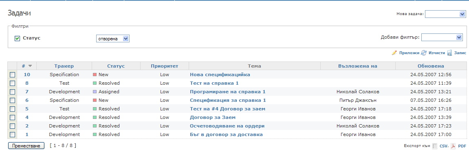
Task: Open issue Спецификация за справка 1
Action: tap(228, 100)
